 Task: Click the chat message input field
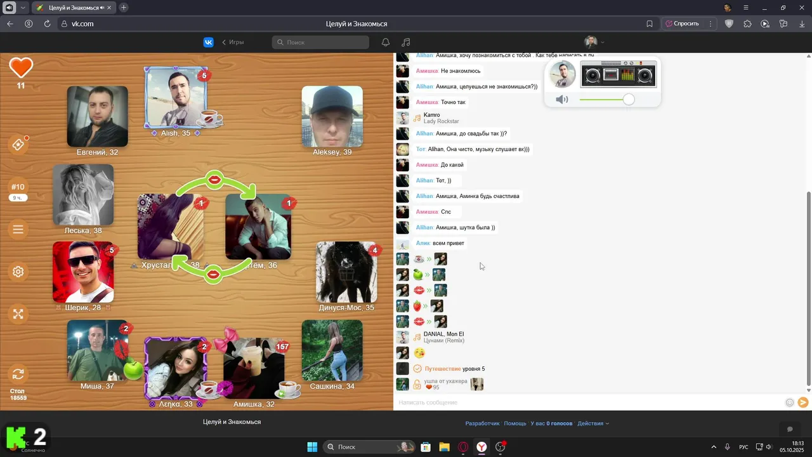(590, 402)
